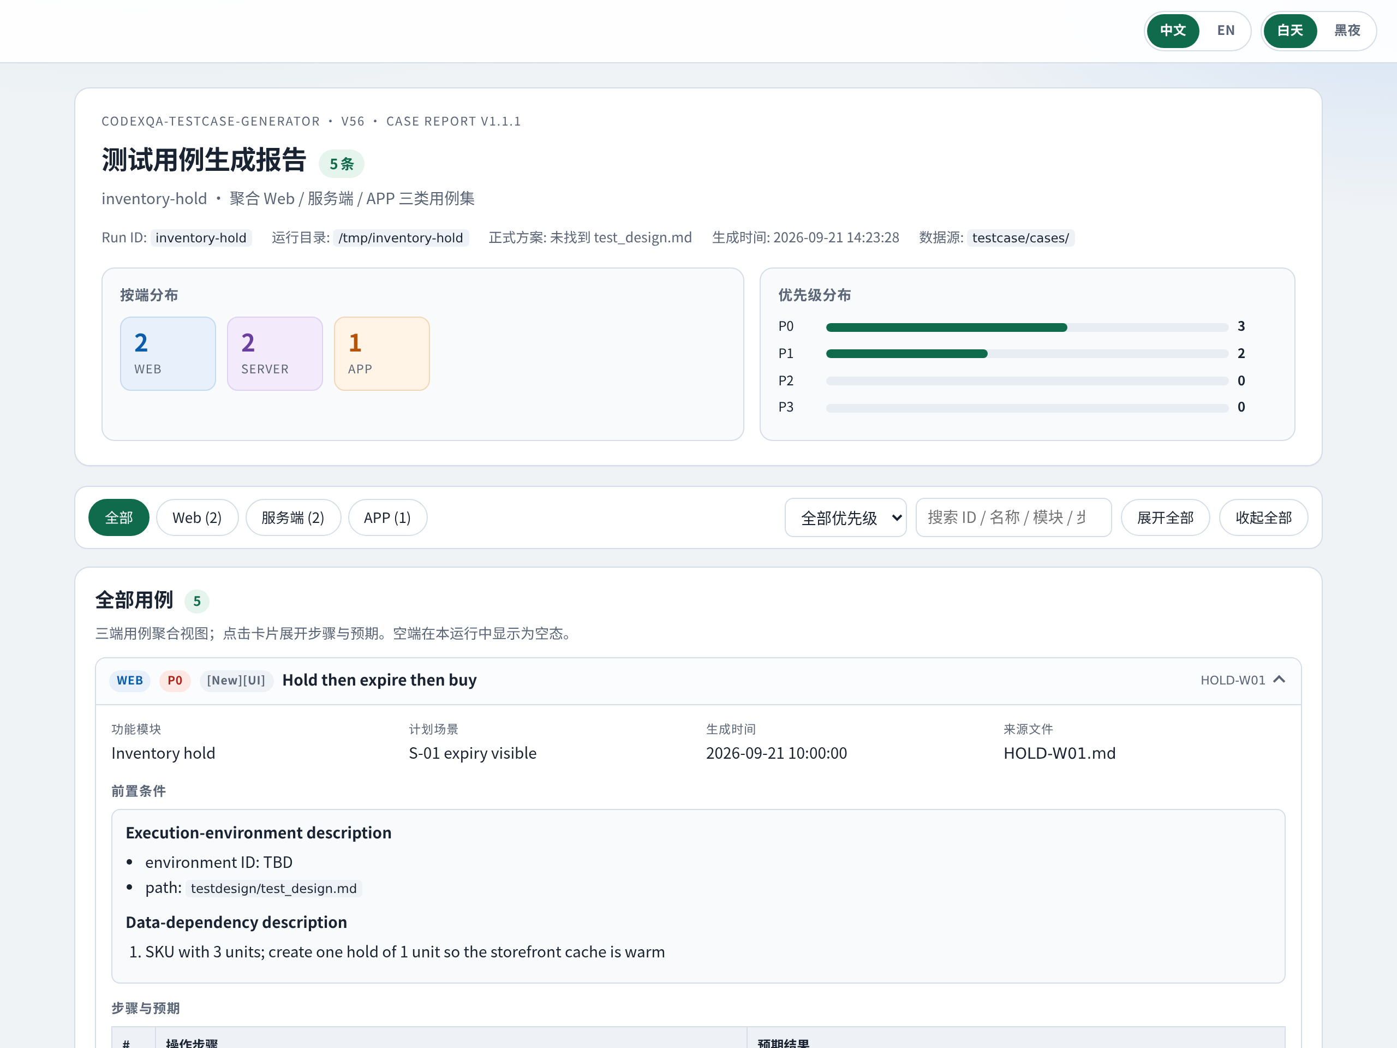This screenshot has width=1397, height=1048.
Task: Click the 测试用例生成报告 heading
Action: [204, 160]
